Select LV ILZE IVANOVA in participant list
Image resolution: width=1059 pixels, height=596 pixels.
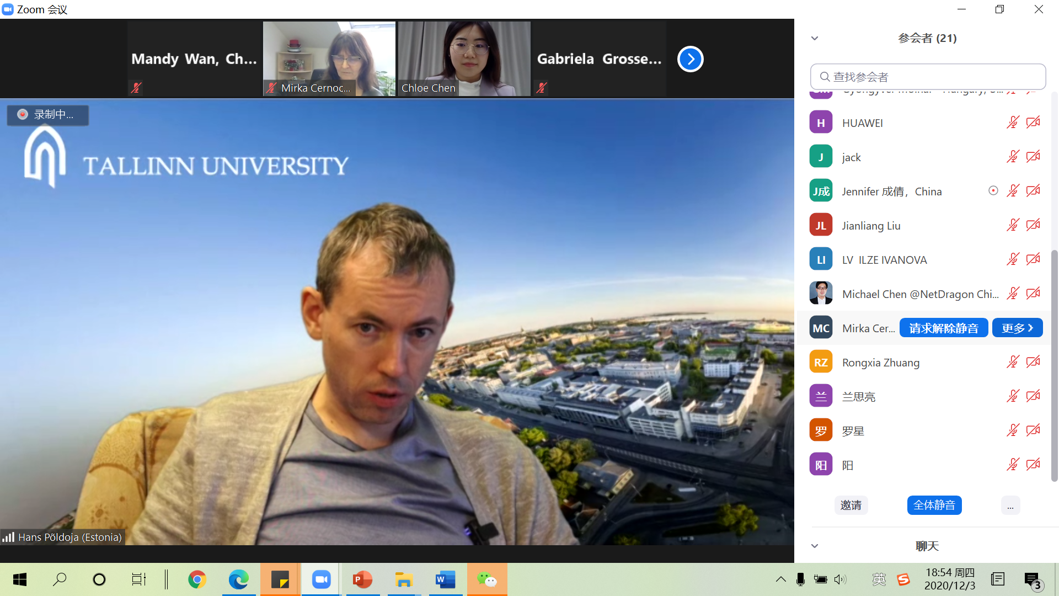tap(884, 260)
